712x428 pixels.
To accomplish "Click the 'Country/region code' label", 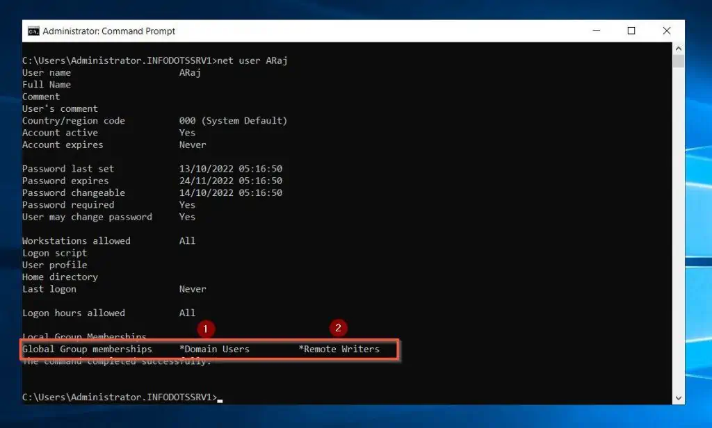I will (74, 121).
